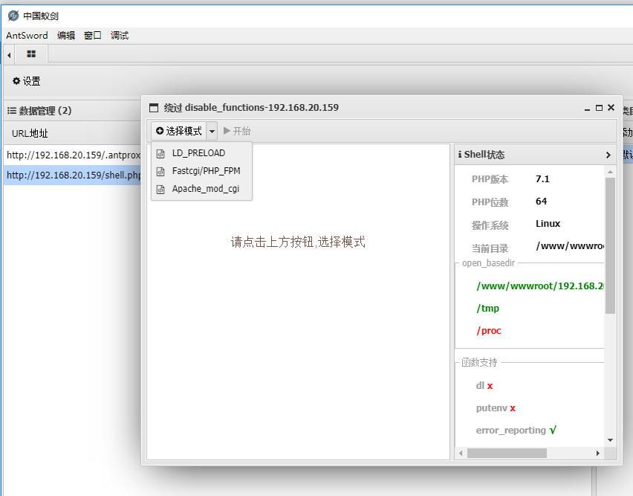Click the 选择模式 button
The width and height of the screenshot is (633, 496).
tap(179, 131)
